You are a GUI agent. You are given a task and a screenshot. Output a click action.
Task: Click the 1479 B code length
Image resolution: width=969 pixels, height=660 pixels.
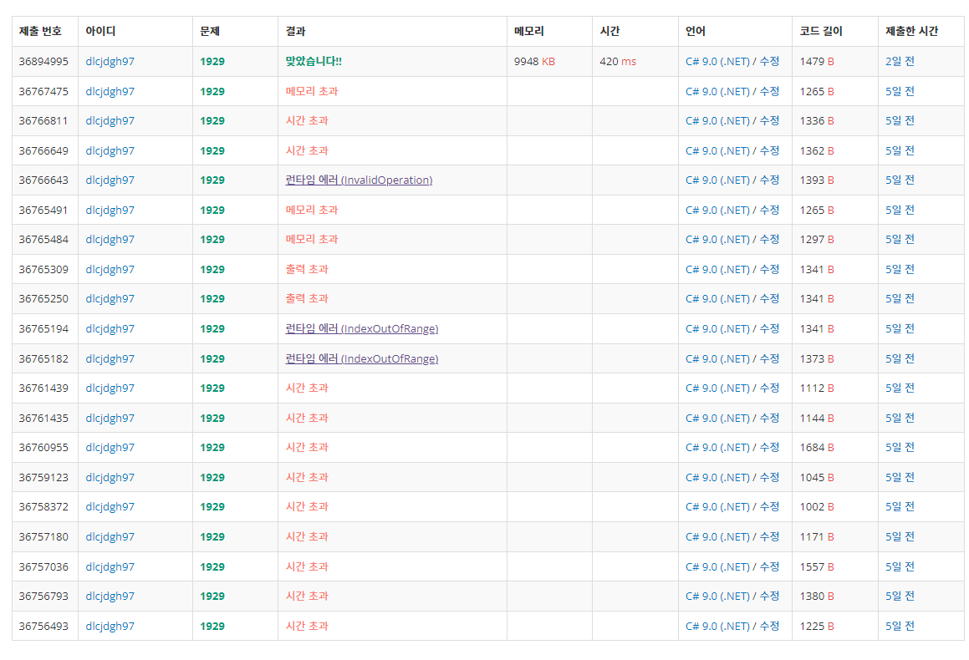[x=817, y=61]
